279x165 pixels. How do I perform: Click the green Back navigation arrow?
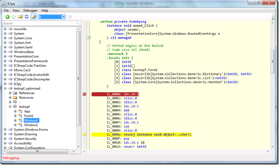click(7, 17)
